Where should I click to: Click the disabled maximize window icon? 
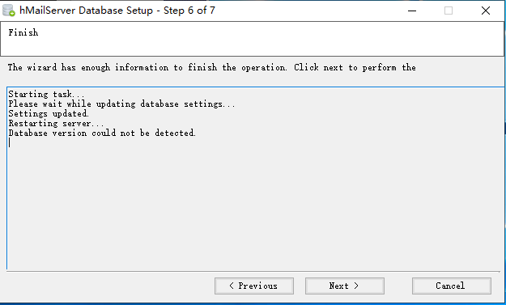click(449, 11)
